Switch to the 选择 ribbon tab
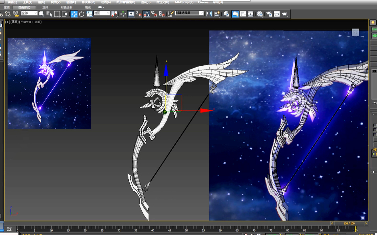 tap(45, 8)
